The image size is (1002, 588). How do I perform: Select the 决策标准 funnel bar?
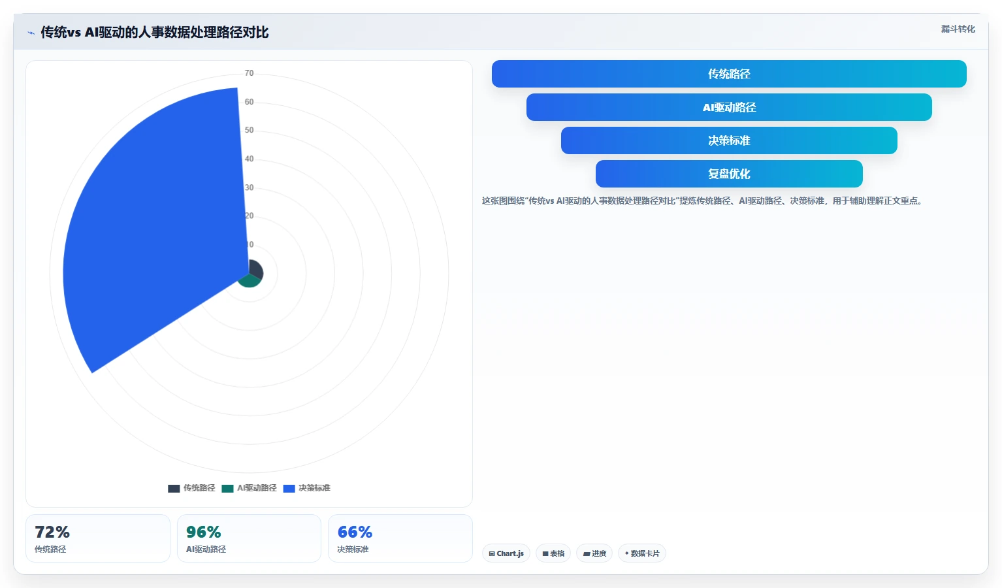tap(729, 140)
